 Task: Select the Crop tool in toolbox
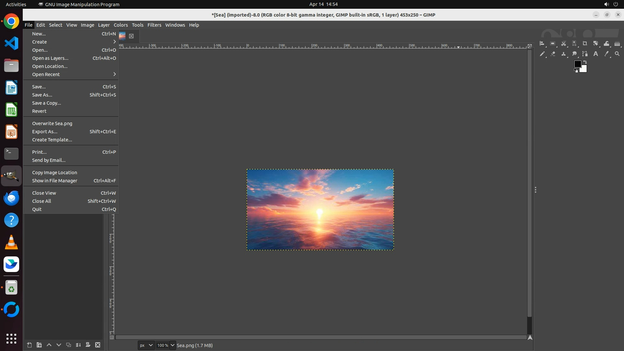pyautogui.click(x=585, y=44)
